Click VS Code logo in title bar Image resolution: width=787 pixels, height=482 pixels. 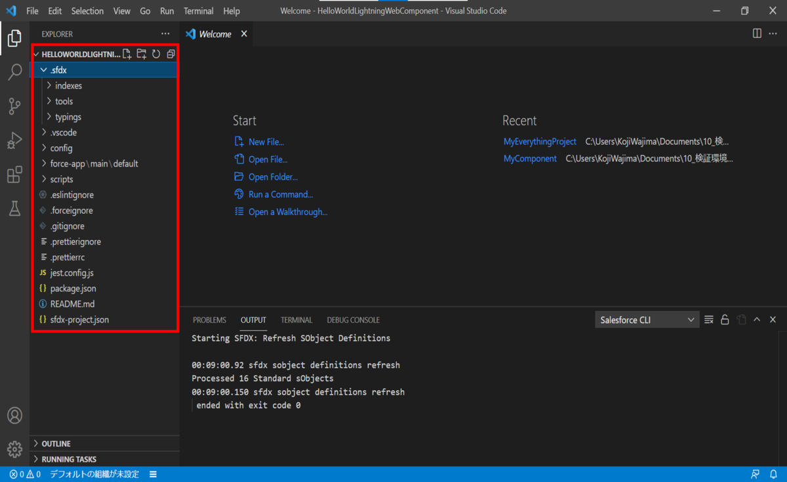tap(11, 10)
